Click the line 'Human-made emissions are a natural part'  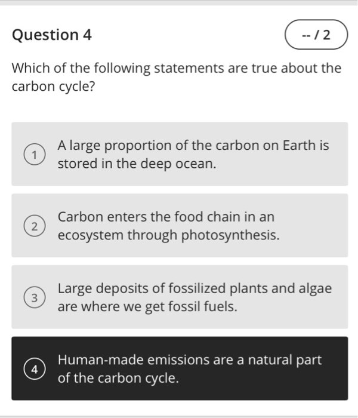pyautogui.click(x=190, y=360)
